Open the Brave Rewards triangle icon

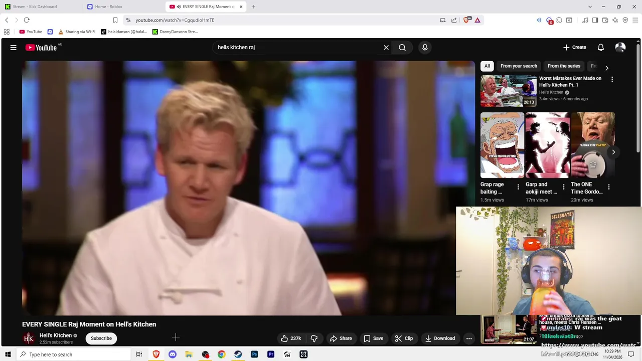click(477, 20)
